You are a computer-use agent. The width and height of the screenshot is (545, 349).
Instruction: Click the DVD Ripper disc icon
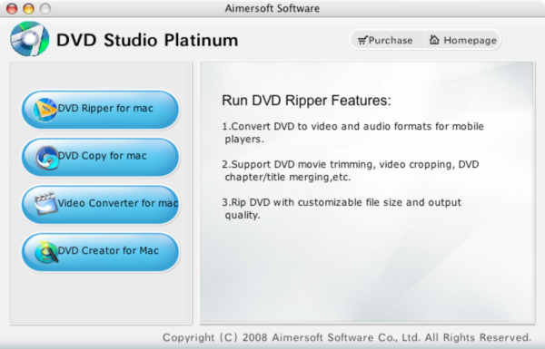[x=45, y=110]
